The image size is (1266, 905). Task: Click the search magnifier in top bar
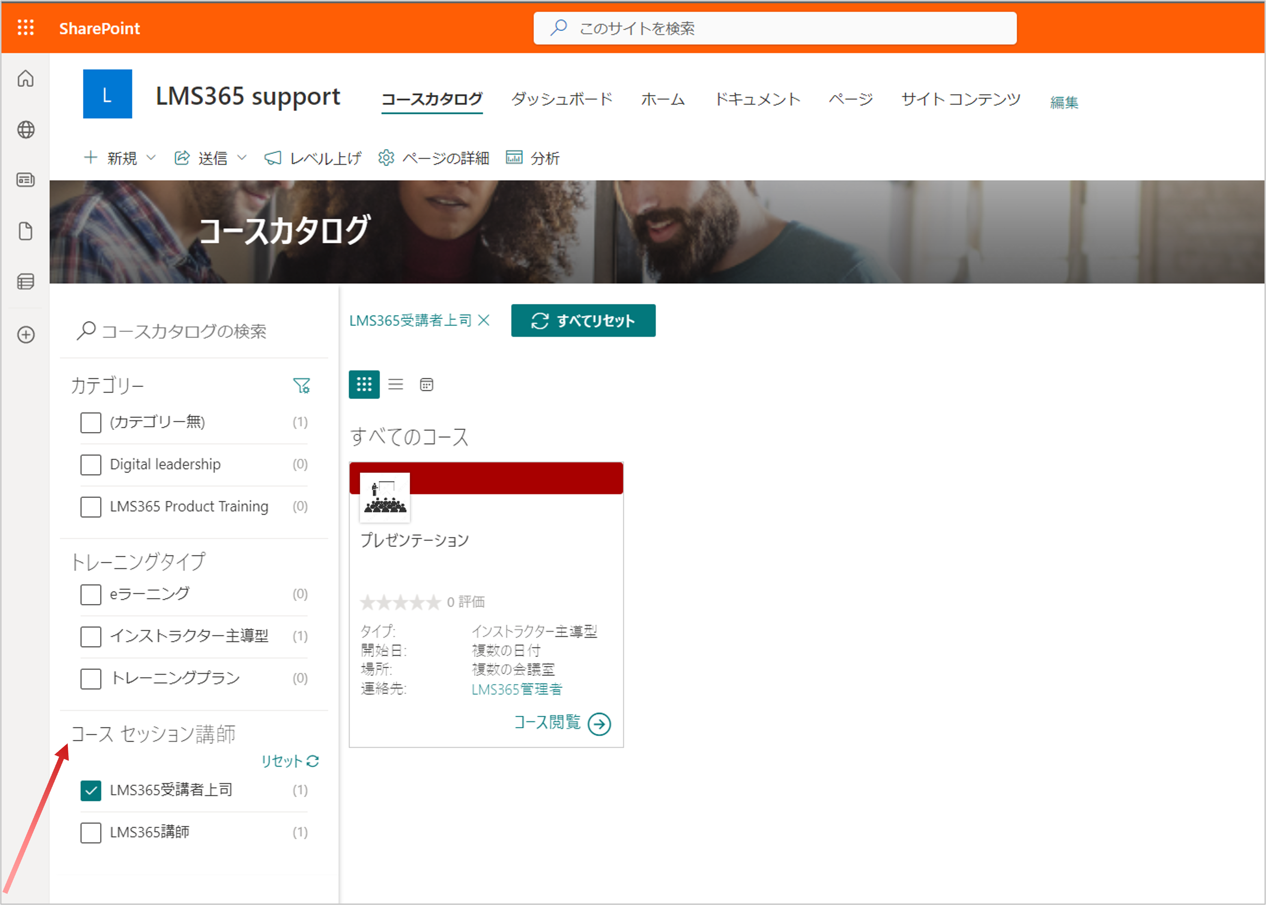(558, 27)
